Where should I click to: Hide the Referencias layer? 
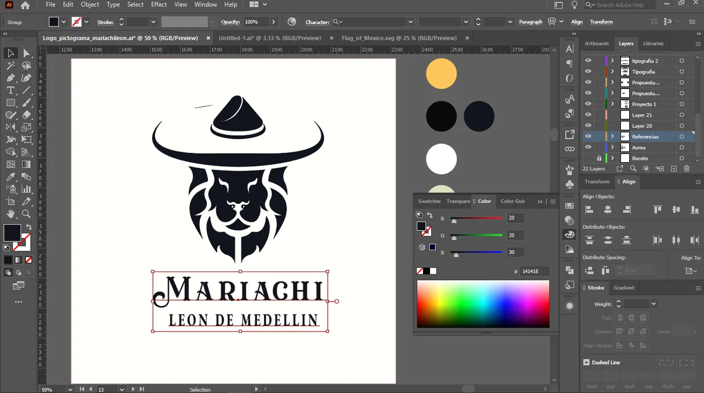coord(588,136)
